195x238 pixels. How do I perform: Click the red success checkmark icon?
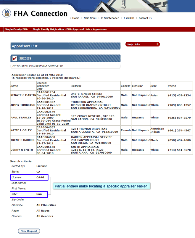tap(15, 58)
